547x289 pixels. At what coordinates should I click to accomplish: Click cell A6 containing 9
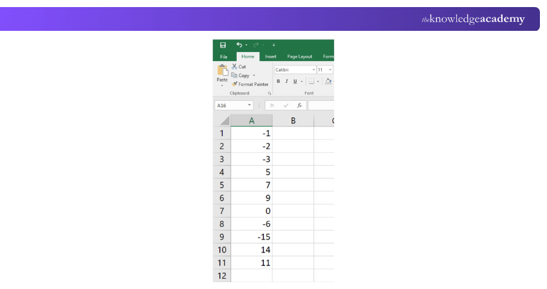pos(252,198)
